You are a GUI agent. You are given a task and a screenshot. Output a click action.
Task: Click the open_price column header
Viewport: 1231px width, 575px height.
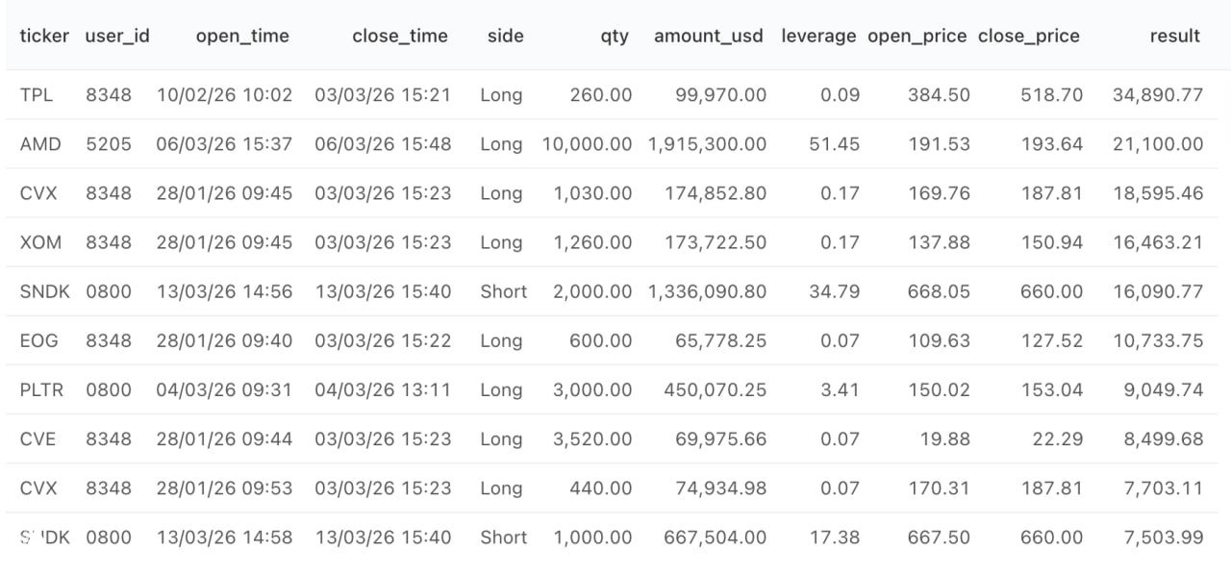[917, 36]
